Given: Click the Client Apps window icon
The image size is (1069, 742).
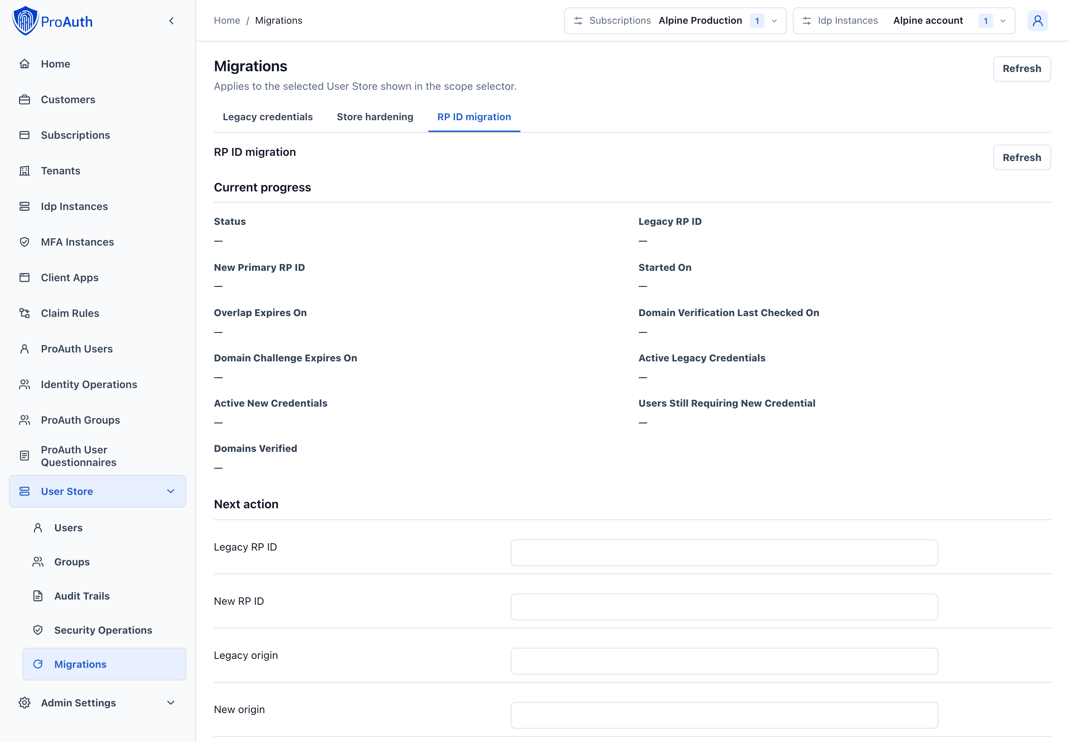Looking at the screenshot, I should coord(24,278).
